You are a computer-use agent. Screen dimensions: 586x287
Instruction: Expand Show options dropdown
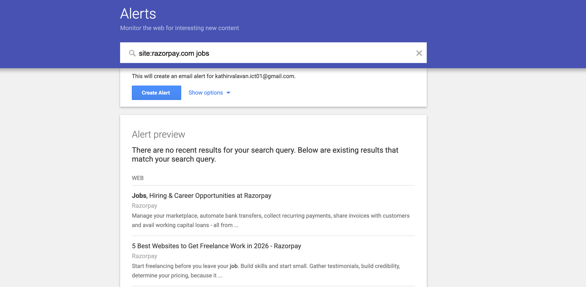click(209, 93)
